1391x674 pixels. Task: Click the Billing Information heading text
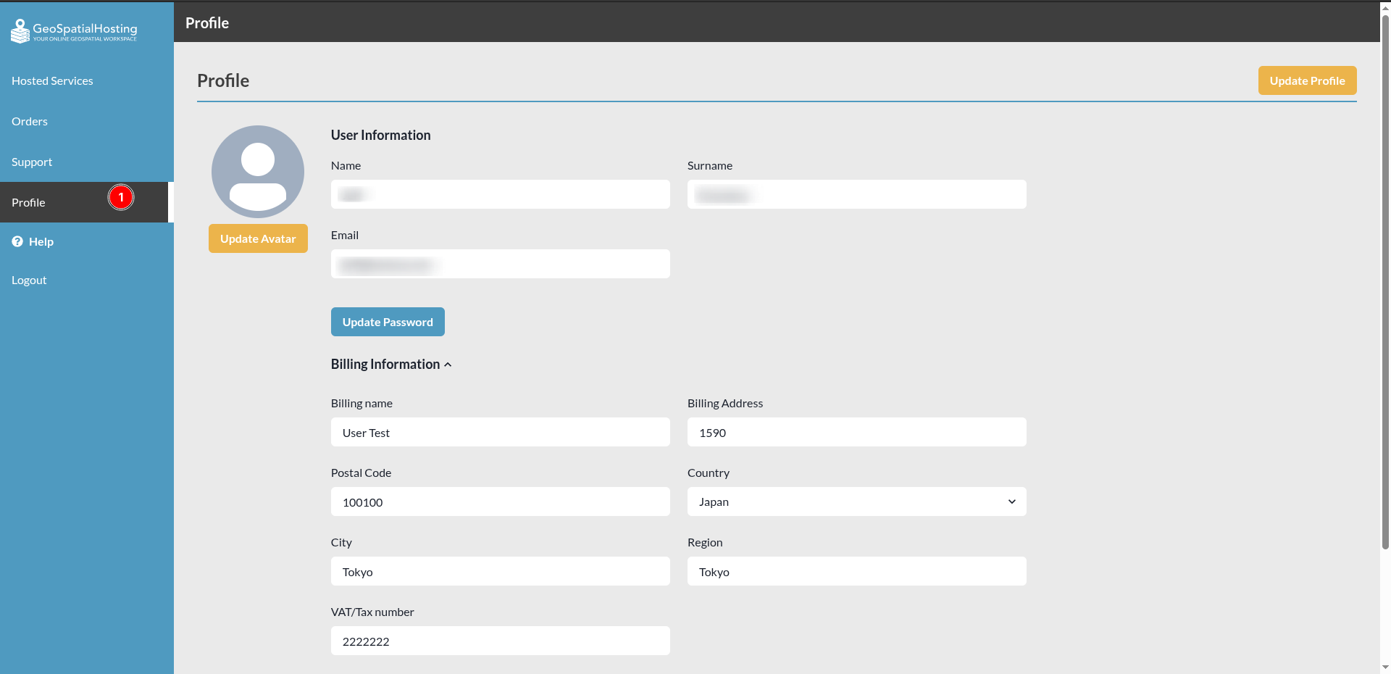pos(385,364)
